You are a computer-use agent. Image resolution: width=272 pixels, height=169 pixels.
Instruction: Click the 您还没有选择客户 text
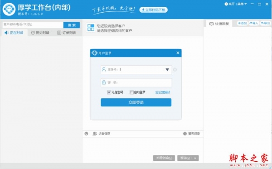point(111,26)
